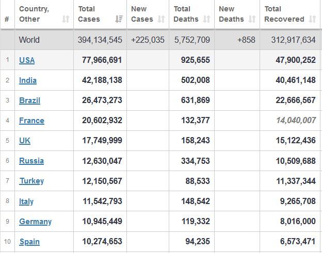Sort by Total Recovered column arrows
The width and height of the screenshot is (322, 253).
313,19
